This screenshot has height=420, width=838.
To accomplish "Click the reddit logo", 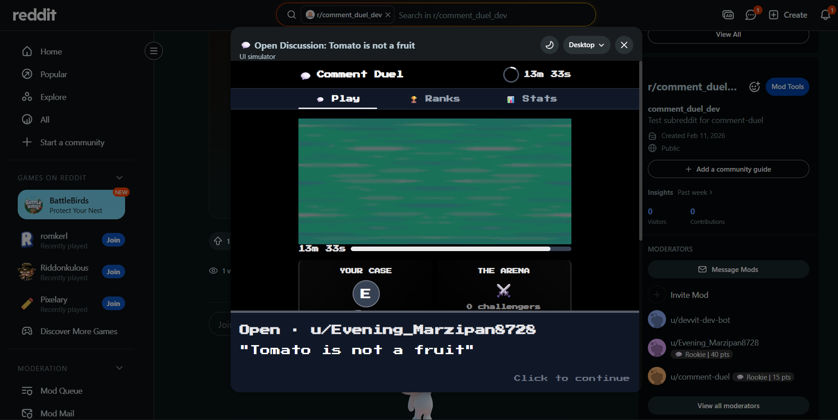I will pyautogui.click(x=35, y=15).
